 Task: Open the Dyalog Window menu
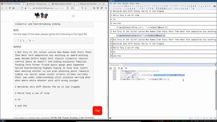coord(125,3)
